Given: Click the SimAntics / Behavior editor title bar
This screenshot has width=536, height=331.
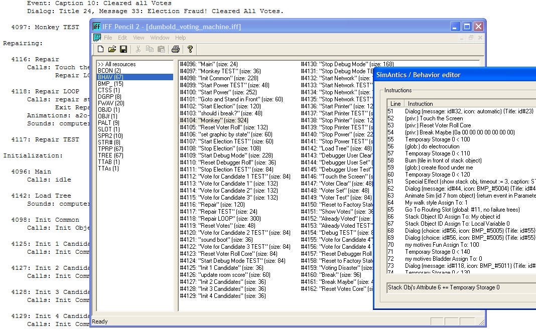Looking at the screenshot, I should 455,75.
